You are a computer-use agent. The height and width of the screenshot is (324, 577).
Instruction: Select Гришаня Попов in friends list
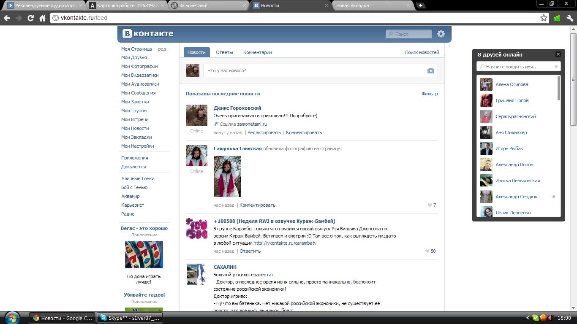pos(512,100)
